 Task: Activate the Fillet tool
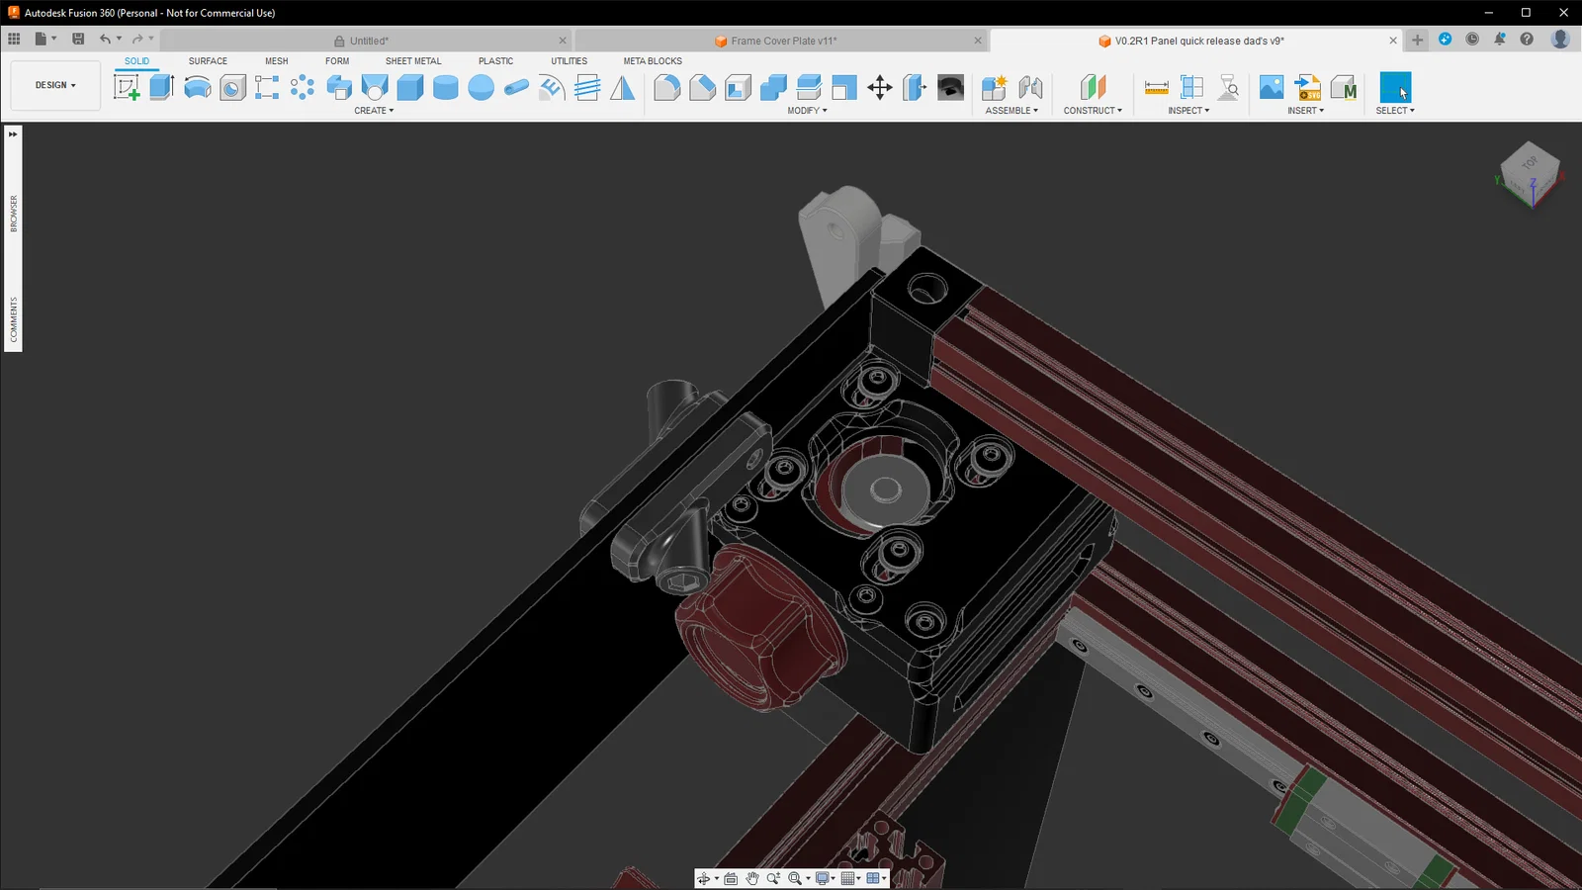click(x=666, y=87)
